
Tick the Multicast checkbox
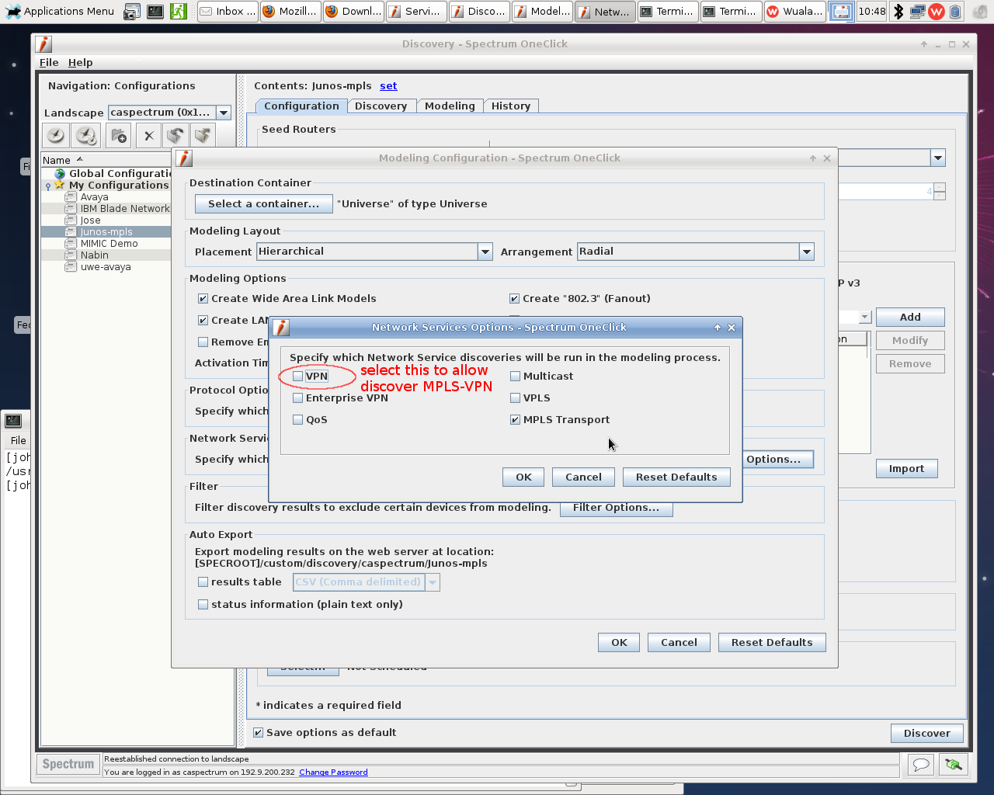(x=516, y=377)
